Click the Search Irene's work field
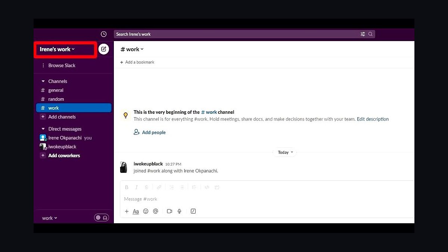 point(245,34)
